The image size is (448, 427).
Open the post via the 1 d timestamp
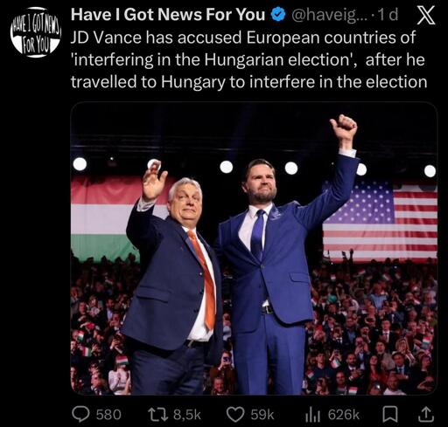[x=388, y=15]
